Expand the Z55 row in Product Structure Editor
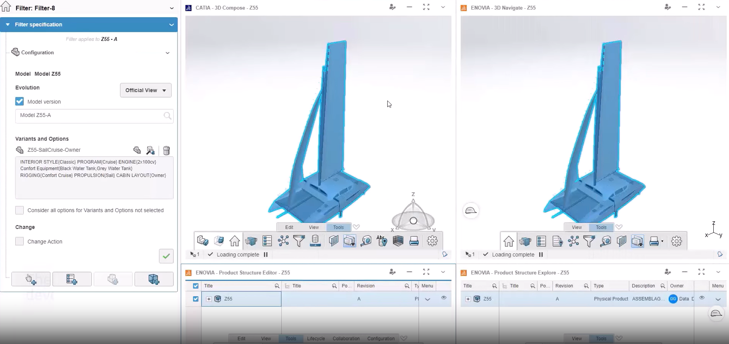Viewport: 729px width, 344px height. 209,299
